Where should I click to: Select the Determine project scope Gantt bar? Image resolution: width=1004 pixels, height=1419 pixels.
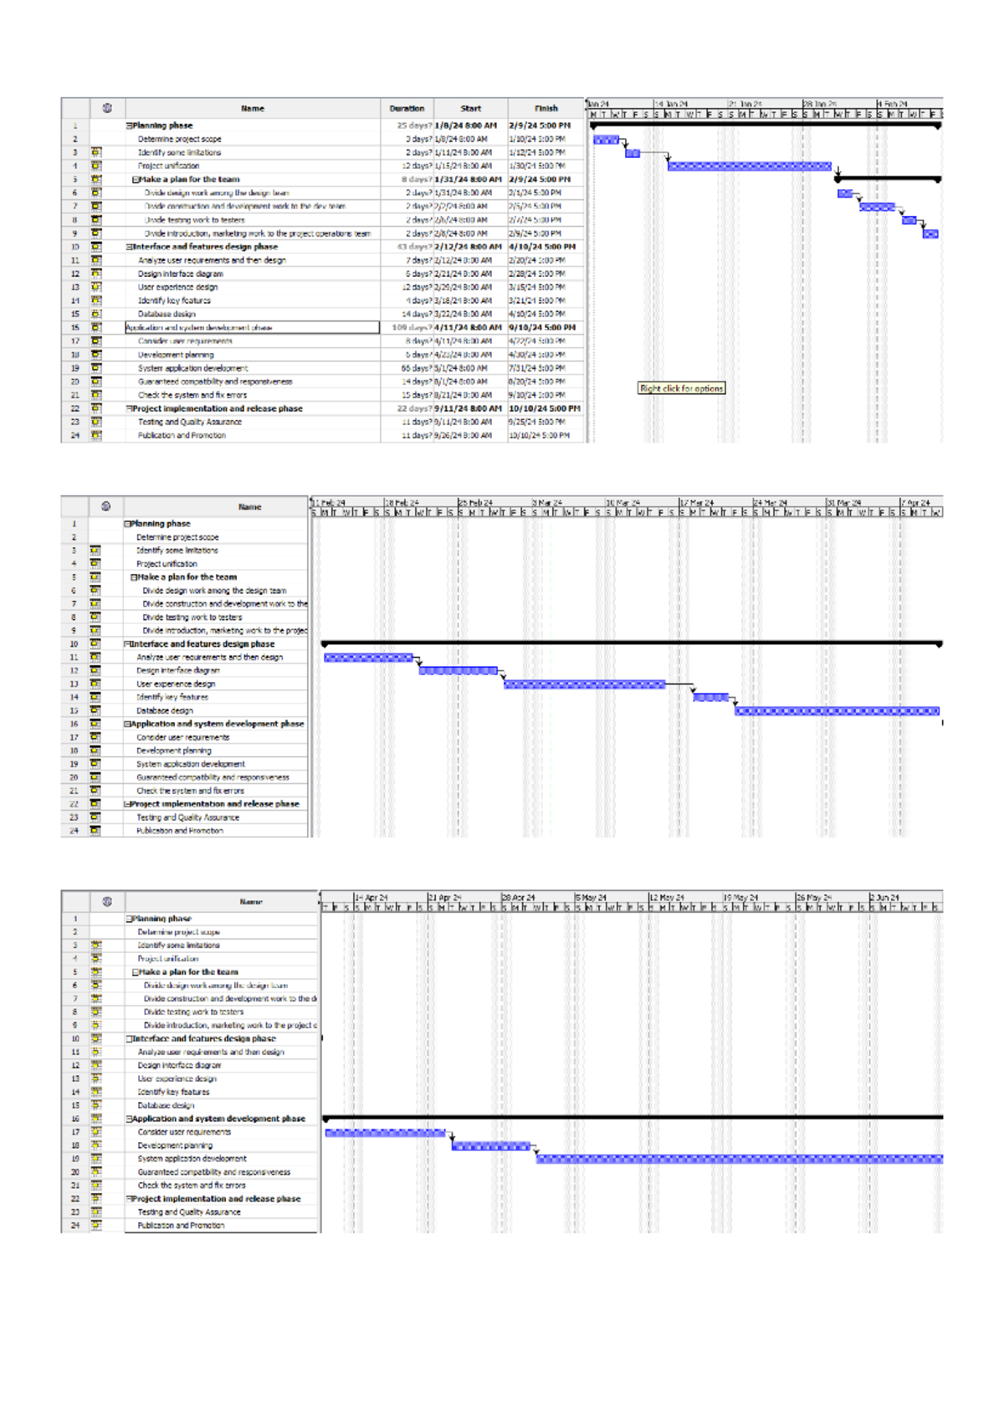pos(606,140)
